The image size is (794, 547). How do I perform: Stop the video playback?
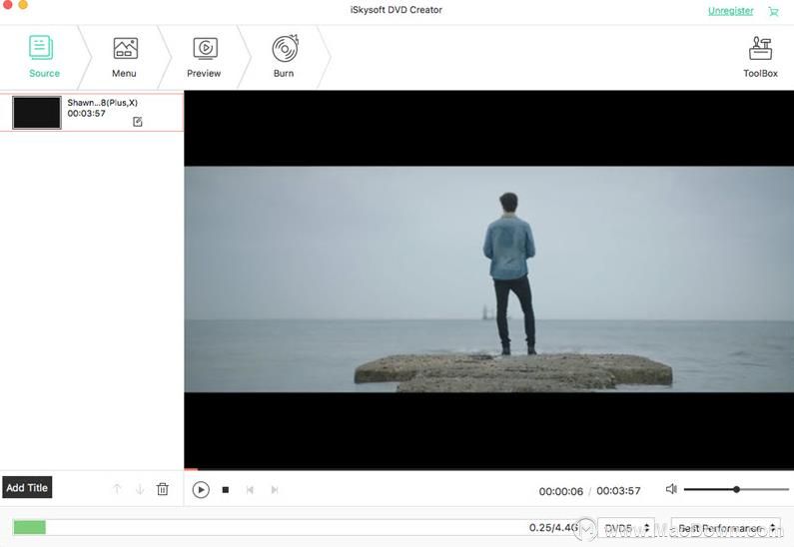coord(226,490)
